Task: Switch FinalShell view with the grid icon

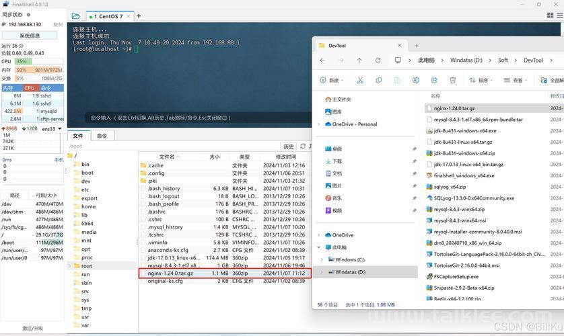Action: [550, 15]
